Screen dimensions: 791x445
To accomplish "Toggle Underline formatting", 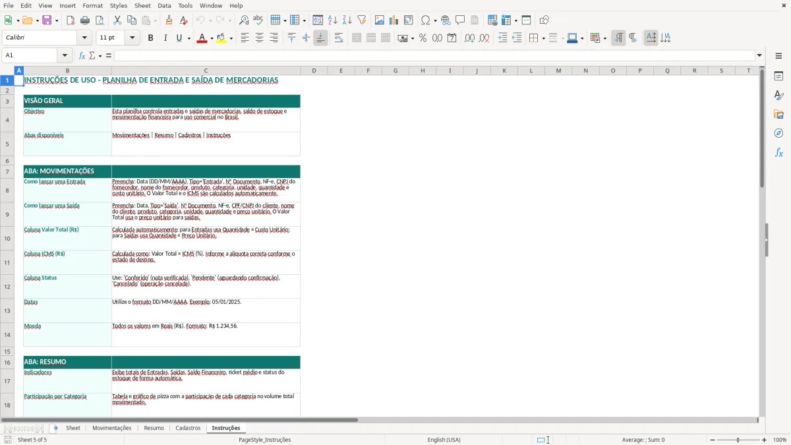I will coord(179,38).
